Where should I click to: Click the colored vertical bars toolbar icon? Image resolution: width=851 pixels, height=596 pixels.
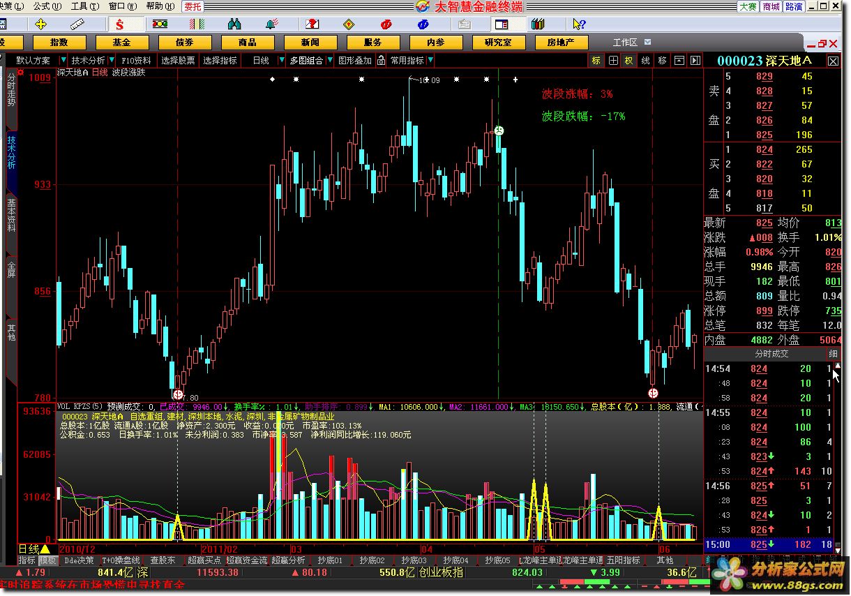pos(197,24)
